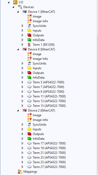Image resolution: width=98 pixels, height=175 pixels.
Task: Collapse Device 8 (EtherCAT)
Action: click(18, 49)
